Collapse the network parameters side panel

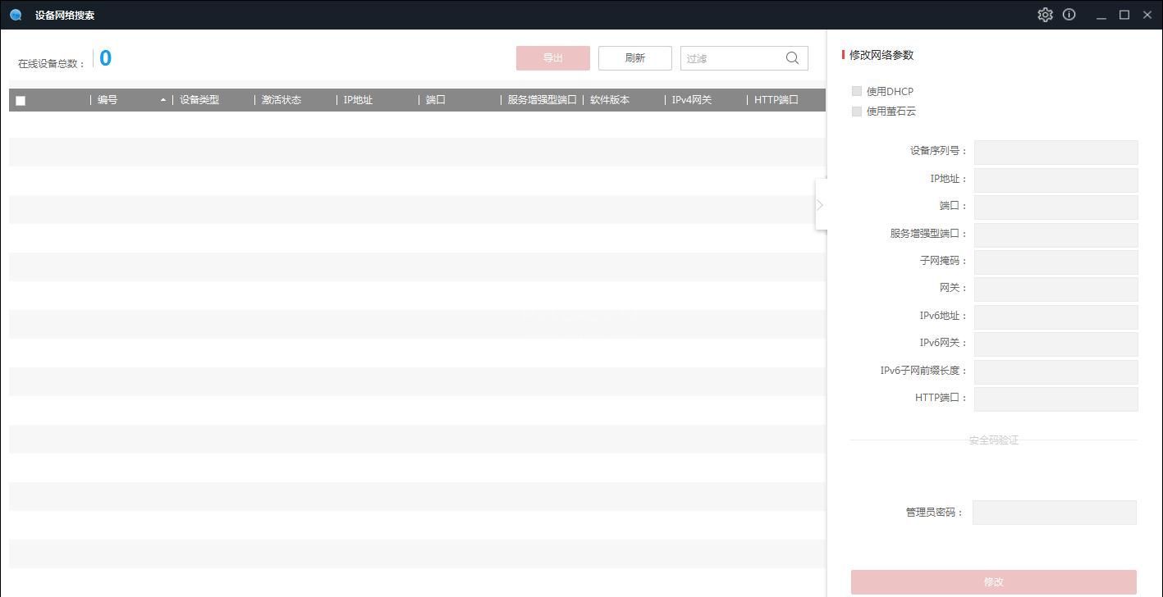tap(821, 205)
